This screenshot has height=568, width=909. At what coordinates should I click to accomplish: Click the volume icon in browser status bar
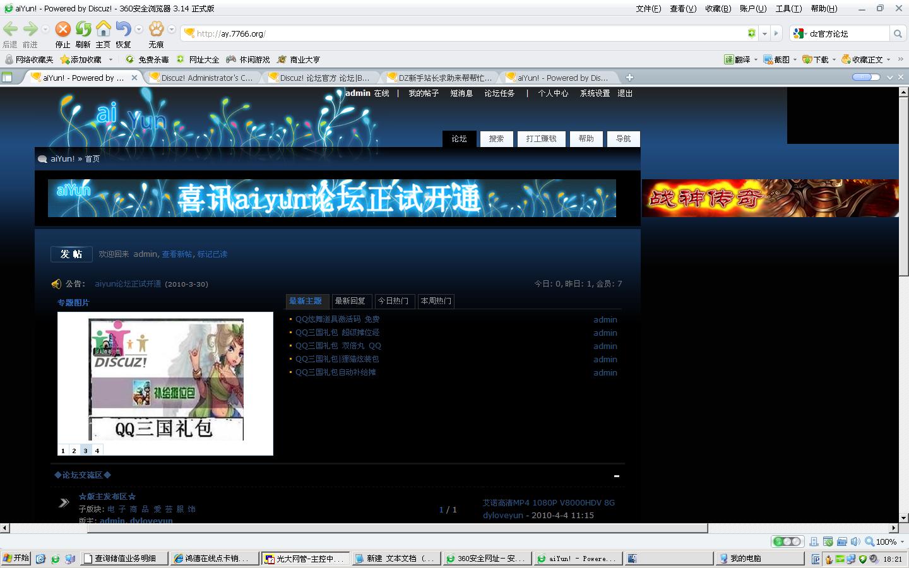tap(855, 541)
